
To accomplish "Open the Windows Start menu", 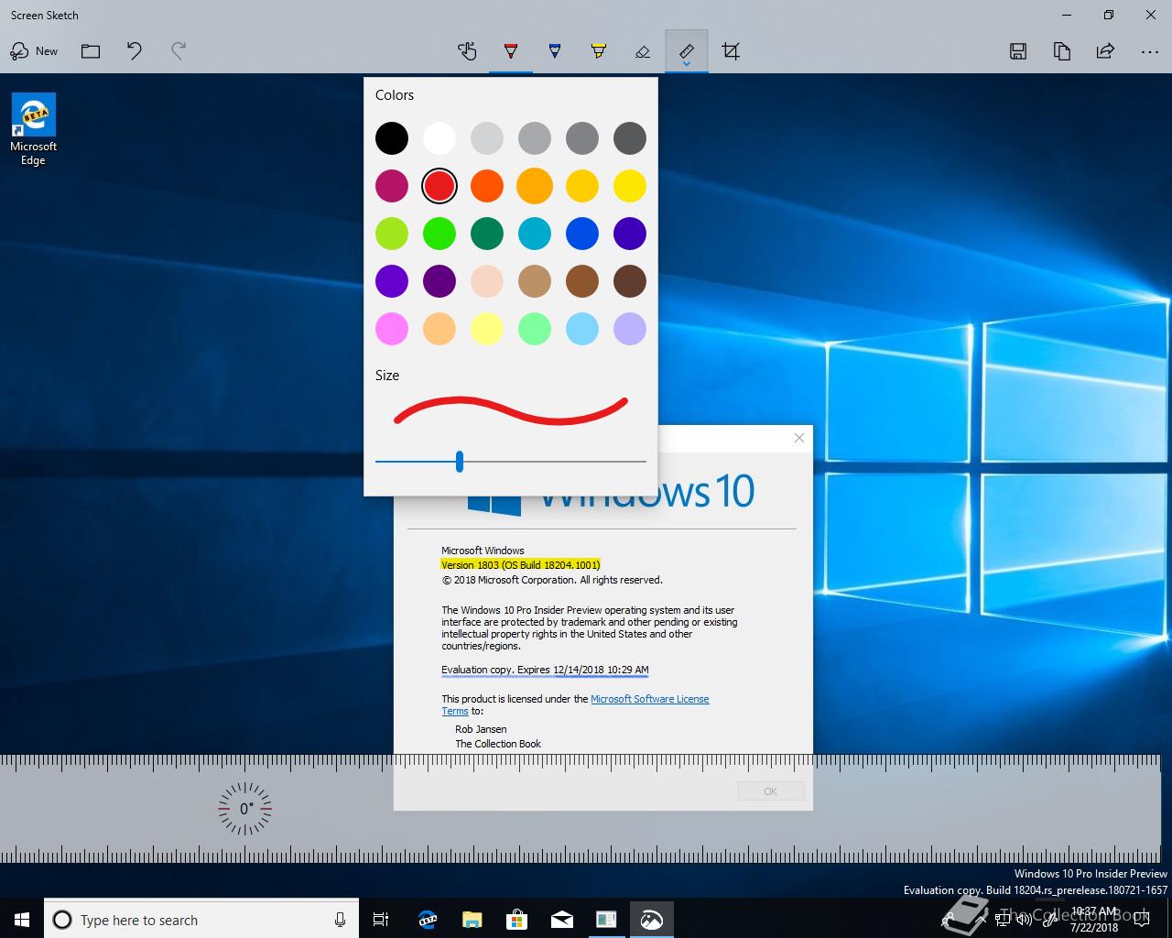I will coord(22,920).
